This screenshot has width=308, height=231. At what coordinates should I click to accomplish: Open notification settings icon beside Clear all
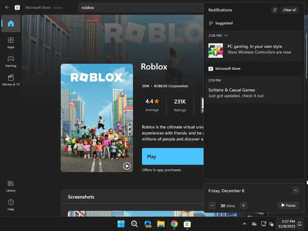pyautogui.click(x=275, y=10)
